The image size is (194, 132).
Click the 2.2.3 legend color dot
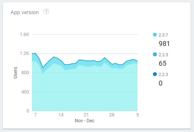155,74
